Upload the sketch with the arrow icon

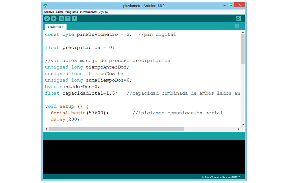[53, 19]
